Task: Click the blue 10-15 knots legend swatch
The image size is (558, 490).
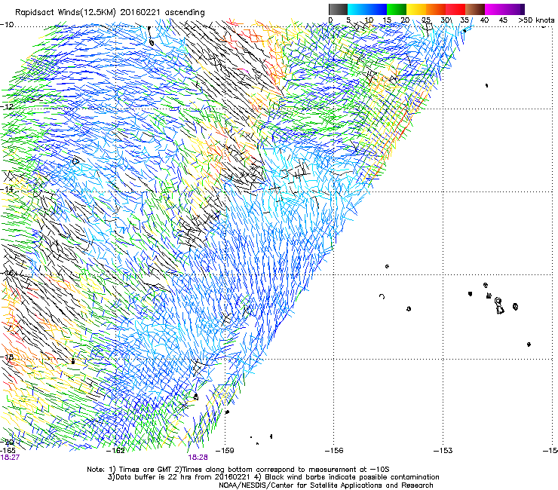Action: point(377,9)
